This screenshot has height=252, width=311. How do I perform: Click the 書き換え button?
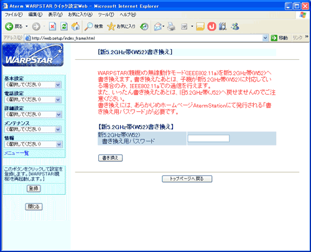[x=110, y=158]
